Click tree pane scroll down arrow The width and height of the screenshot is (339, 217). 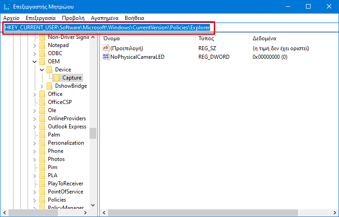[93, 205]
